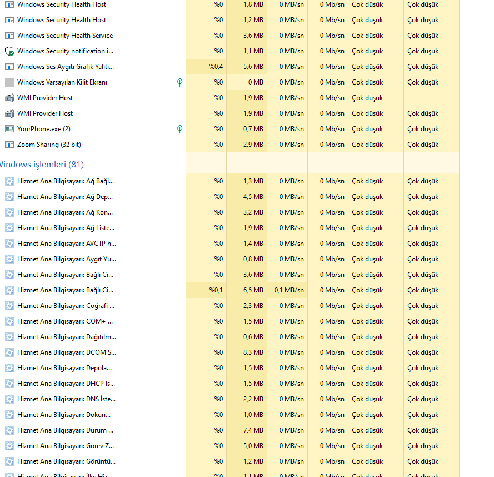The image size is (494, 477).
Task: Select the Windows işlemleri (81) group header
Action: point(42,165)
